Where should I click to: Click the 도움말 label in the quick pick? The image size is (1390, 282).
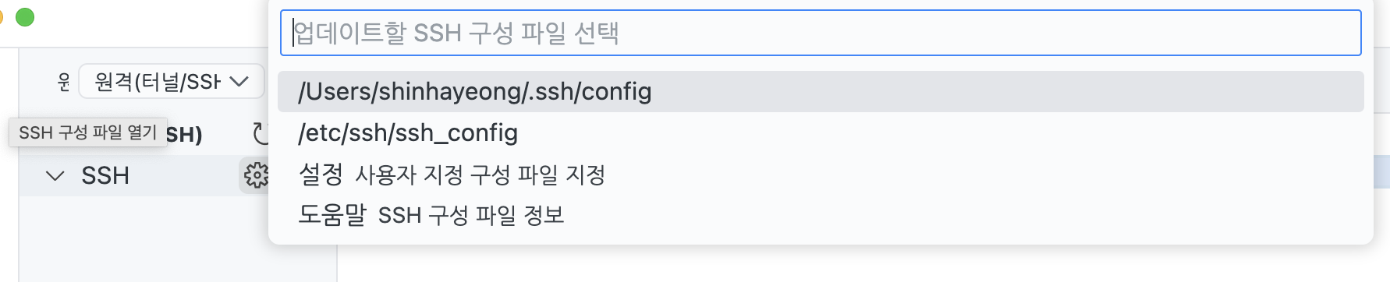pos(332,215)
